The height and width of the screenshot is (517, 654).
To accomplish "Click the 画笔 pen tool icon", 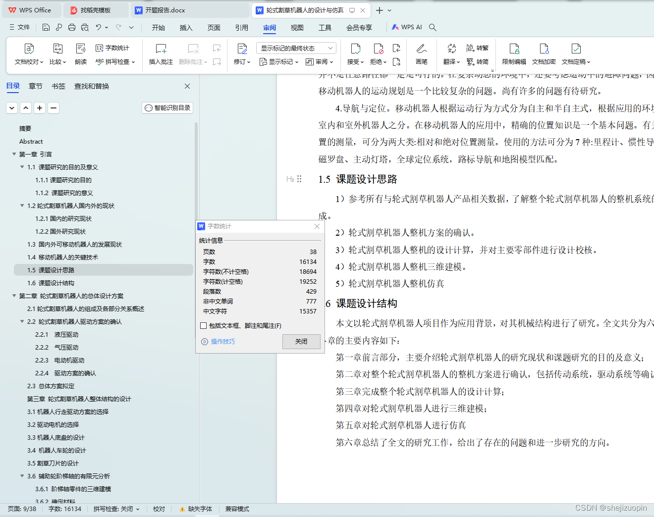I will [x=422, y=49].
